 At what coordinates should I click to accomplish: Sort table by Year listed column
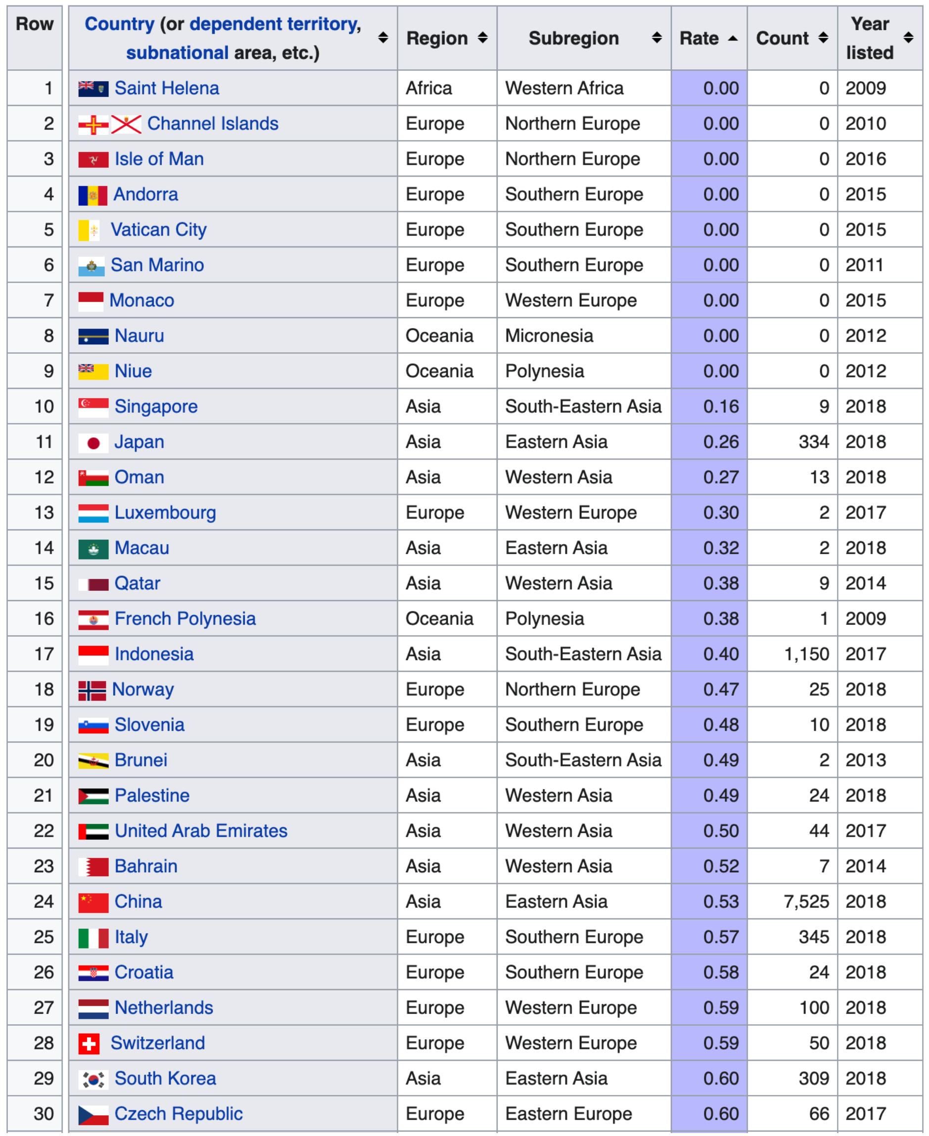tap(908, 38)
